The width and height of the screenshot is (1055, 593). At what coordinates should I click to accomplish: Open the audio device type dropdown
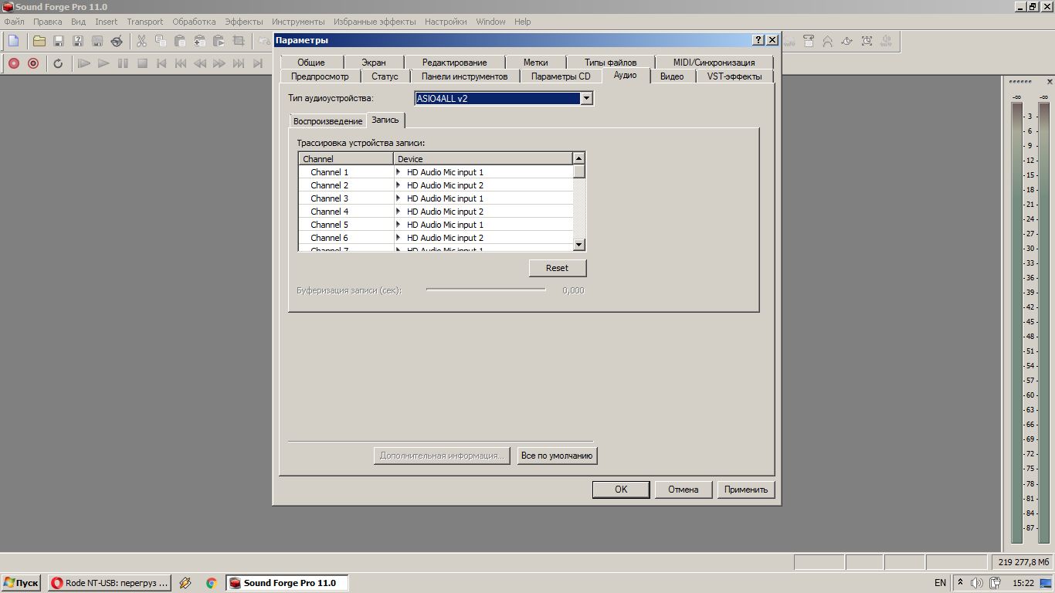586,98
